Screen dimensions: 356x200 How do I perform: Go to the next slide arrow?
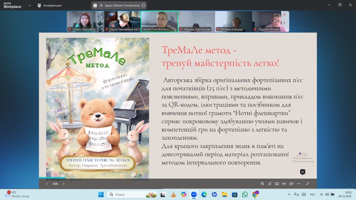point(64,184)
